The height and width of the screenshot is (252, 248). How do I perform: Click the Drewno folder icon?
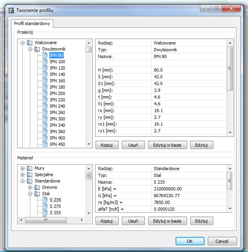(37, 187)
